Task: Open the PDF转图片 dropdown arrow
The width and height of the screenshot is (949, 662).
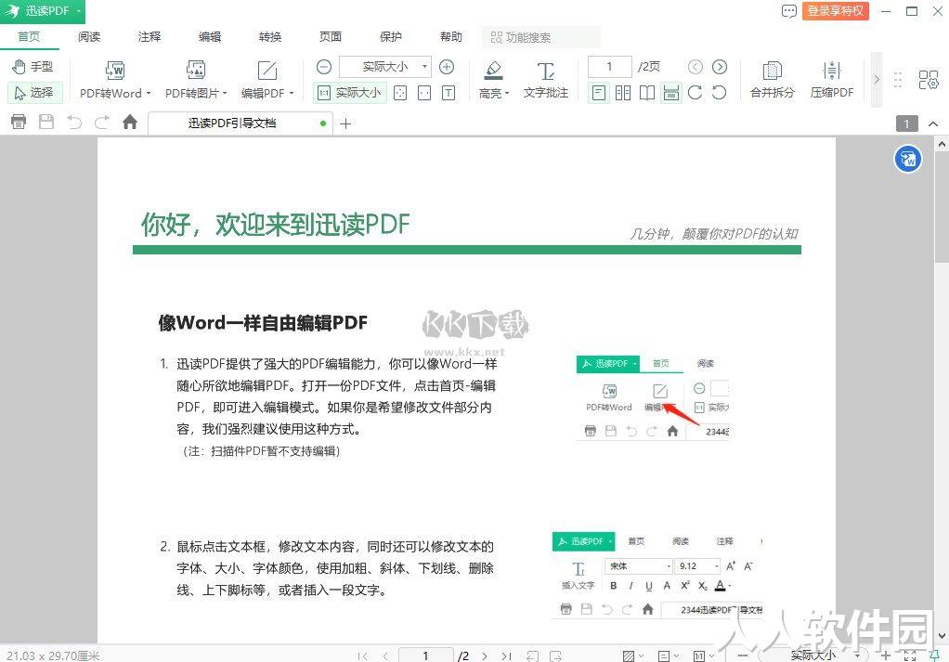Action: pos(225,93)
